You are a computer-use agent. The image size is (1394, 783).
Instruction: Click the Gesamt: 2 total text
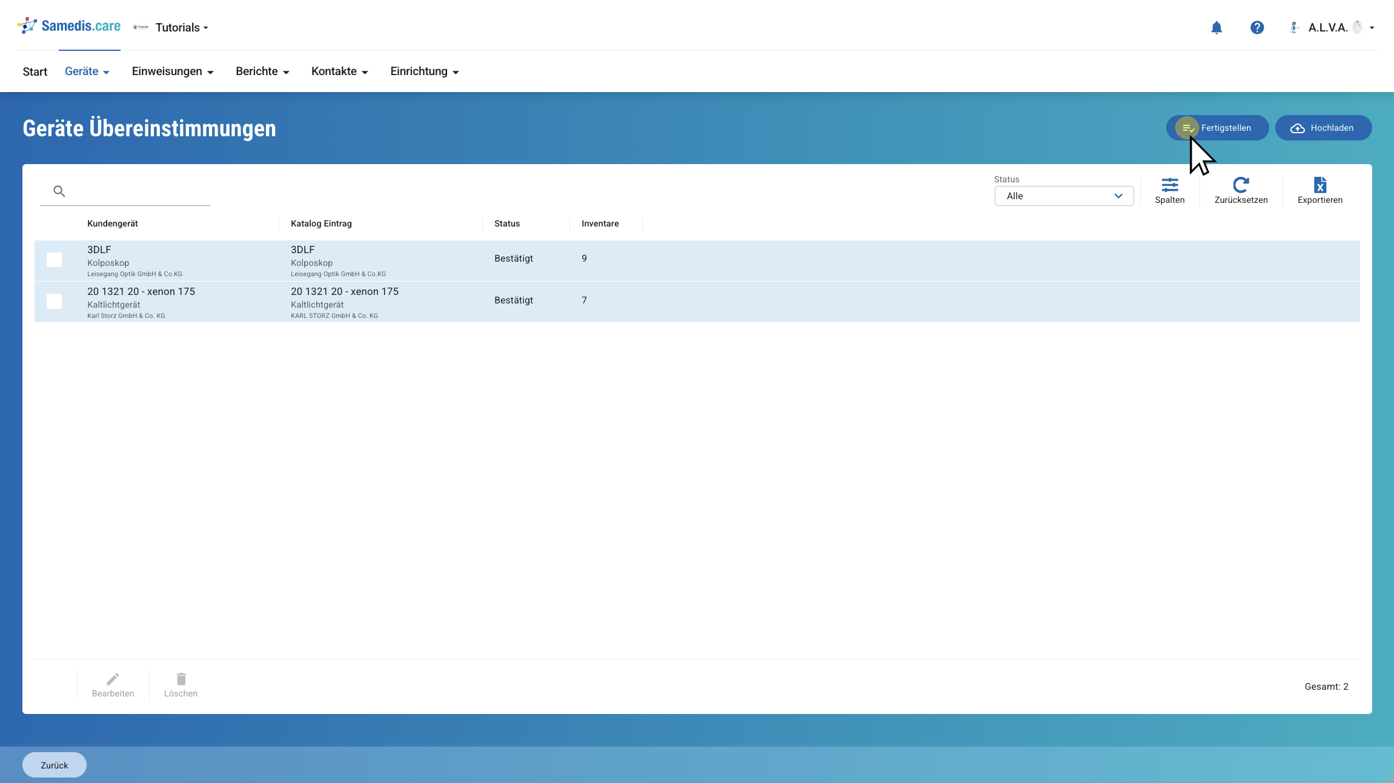(x=1326, y=687)
